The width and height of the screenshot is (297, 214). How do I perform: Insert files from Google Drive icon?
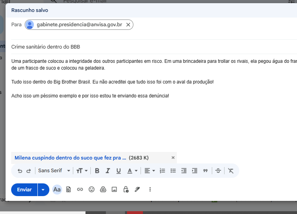tap(103, 189)
